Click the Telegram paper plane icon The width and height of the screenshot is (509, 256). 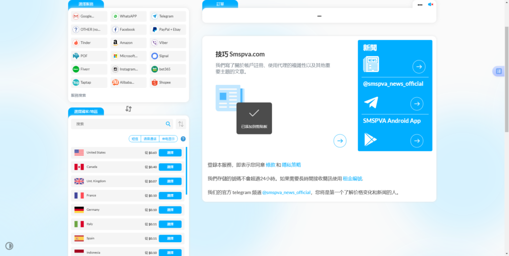click(371, 103)
